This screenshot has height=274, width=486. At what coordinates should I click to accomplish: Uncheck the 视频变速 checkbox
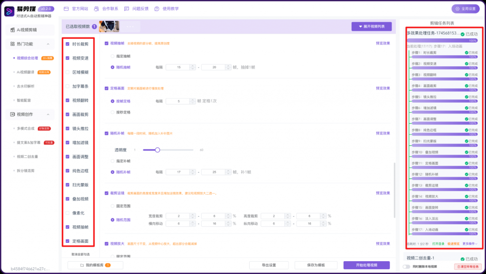coord(68,58)
